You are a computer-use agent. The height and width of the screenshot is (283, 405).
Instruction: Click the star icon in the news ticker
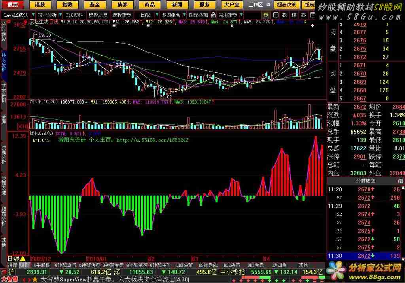(x=35, y=279)
